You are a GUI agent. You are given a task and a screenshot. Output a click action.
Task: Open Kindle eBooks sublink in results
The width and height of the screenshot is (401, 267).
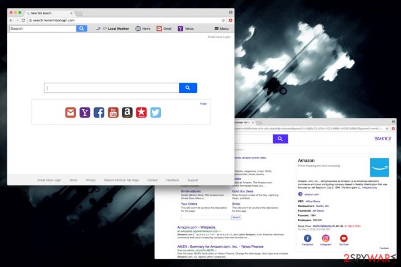tap(191, 191)
